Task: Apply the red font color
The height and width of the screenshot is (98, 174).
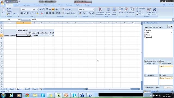Action: click(x=42, y=13)
